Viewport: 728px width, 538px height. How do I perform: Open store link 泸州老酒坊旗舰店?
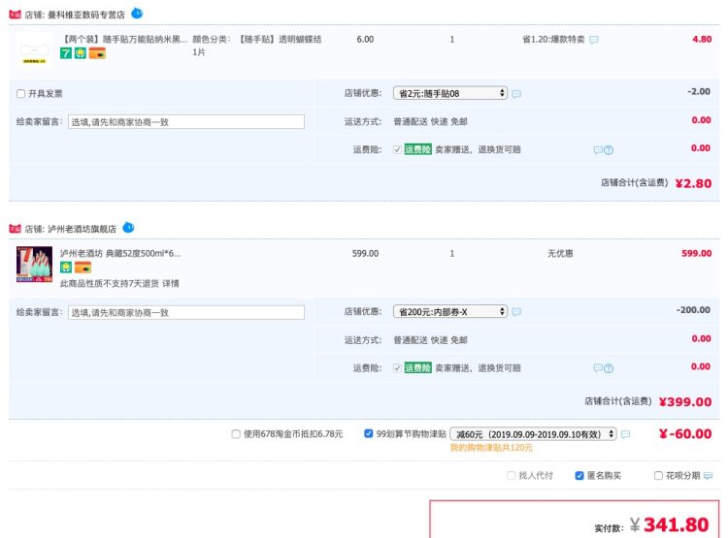point(83,229)
